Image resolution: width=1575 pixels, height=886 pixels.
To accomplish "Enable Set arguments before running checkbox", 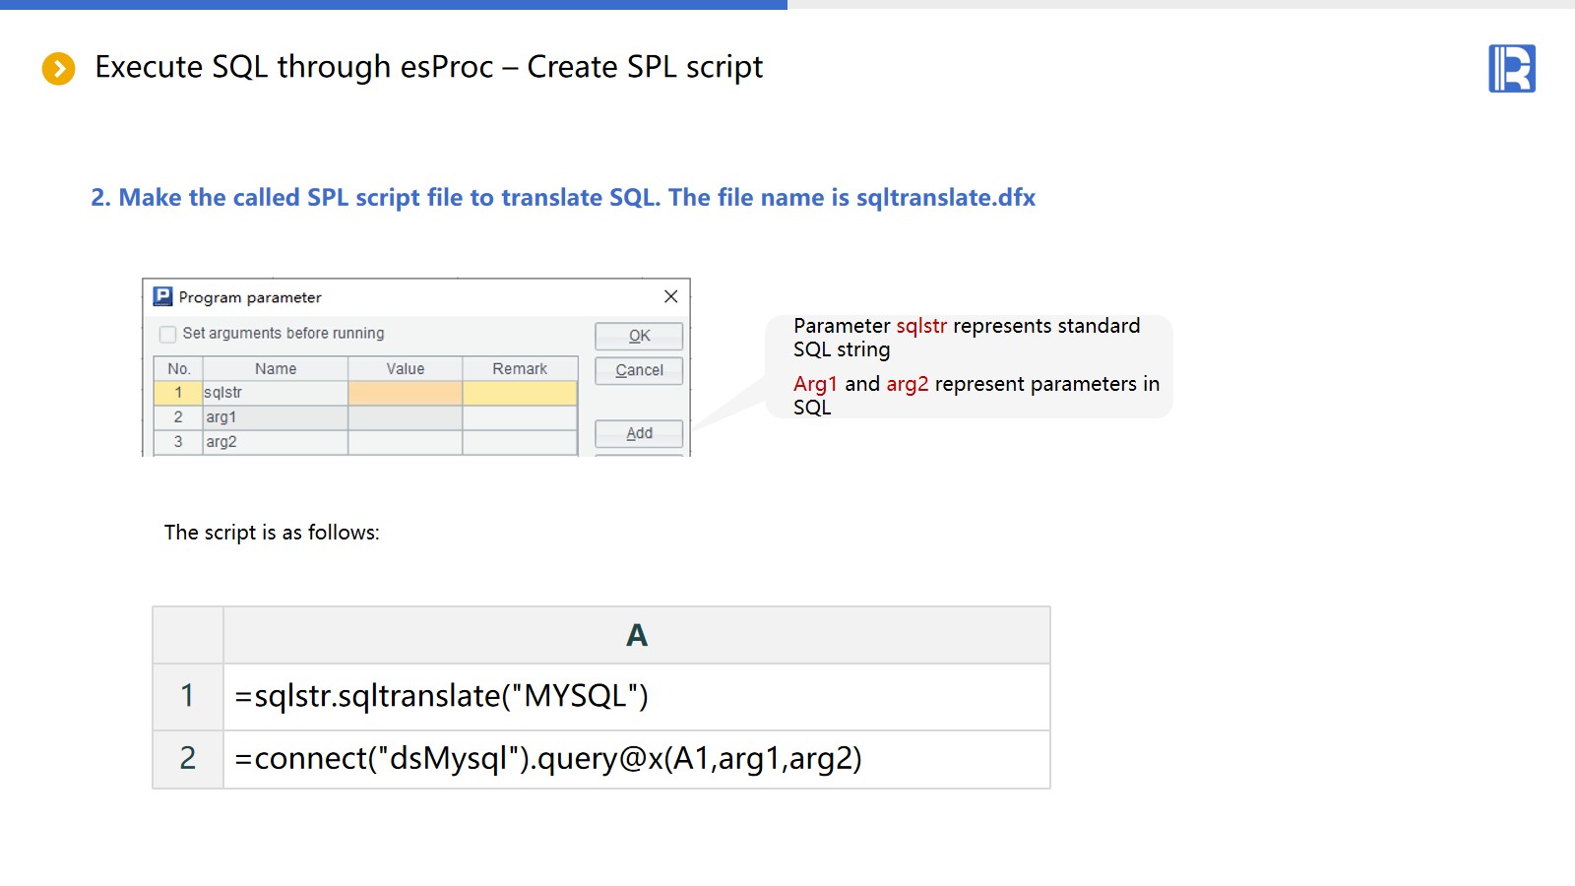I will coord(168,334).
